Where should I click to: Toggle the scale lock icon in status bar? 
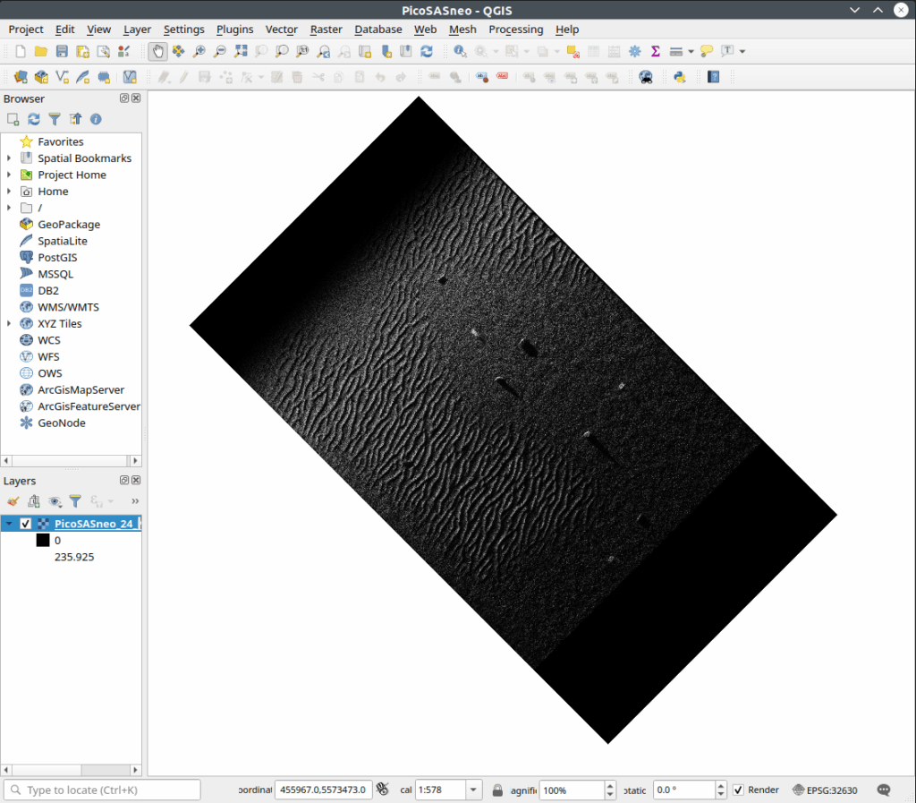[496, 790]
